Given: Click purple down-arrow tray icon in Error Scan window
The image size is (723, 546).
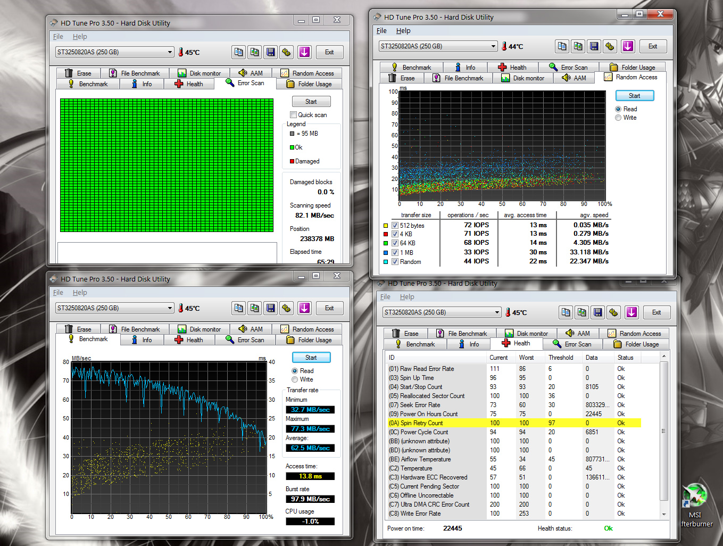Looking at the screenshot, I should pos(304,52).
